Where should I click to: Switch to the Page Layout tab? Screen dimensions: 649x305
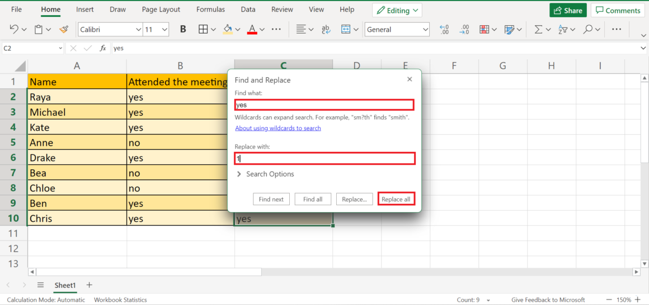161,9
